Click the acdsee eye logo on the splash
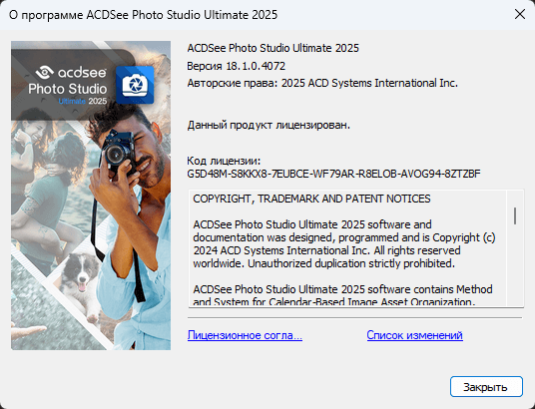 coord(45,72)
